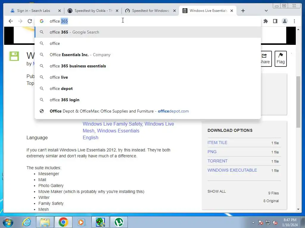Click the Share button
Image resolution: width=305 pixels, height=228 pixels.
click(x=266, y=59)
